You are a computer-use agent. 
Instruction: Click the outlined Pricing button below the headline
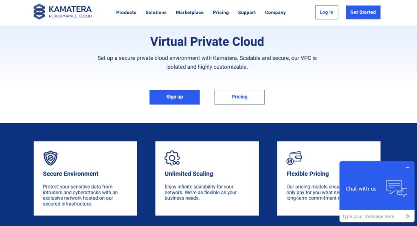tap(239, 97)
